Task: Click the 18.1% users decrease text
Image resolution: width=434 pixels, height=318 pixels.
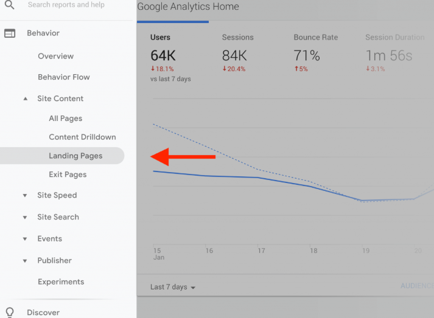Action: 162,69
